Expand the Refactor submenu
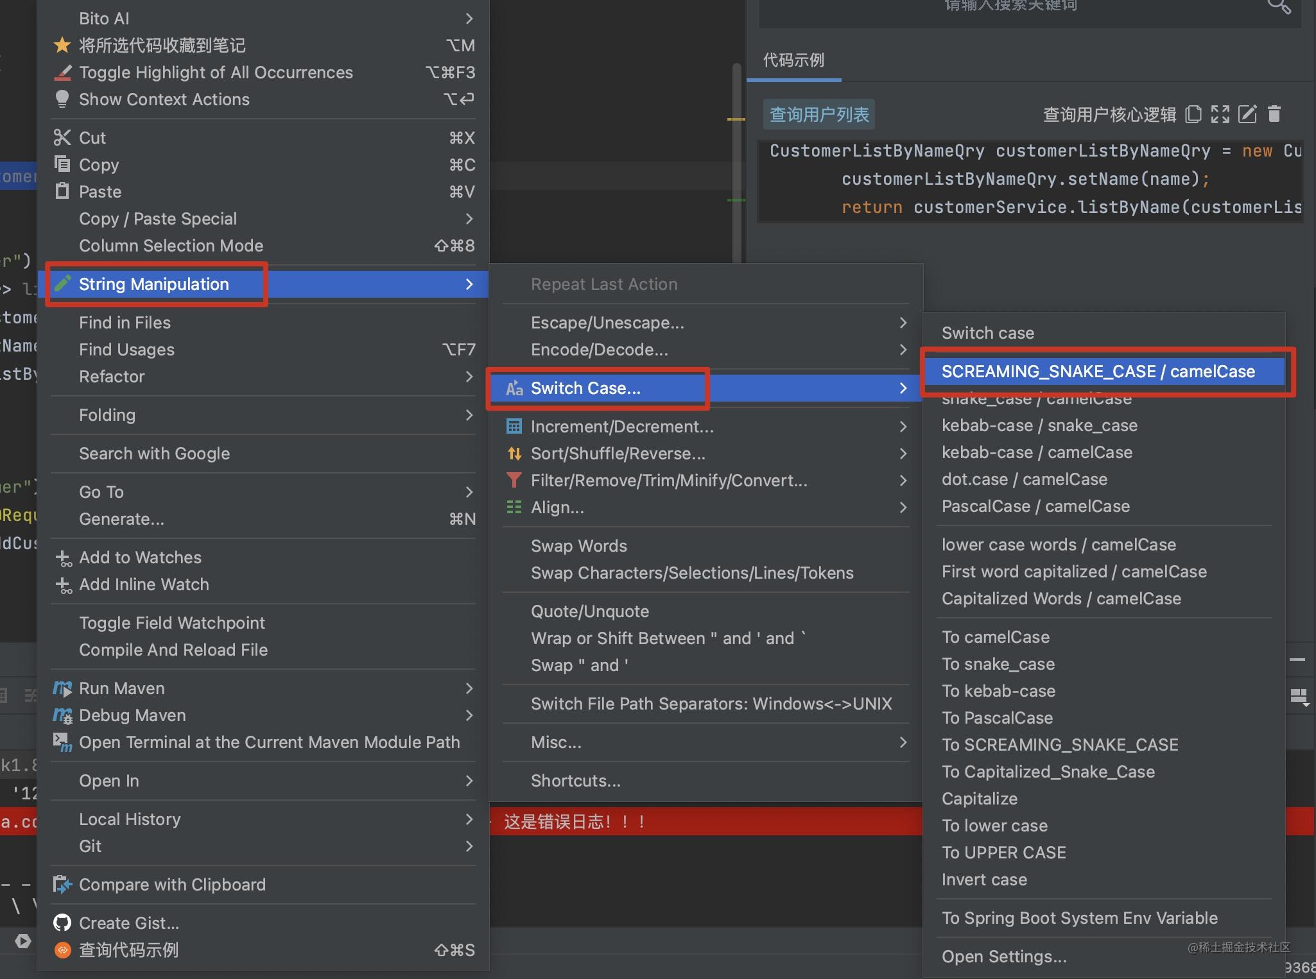The image size is (1316, 979). 469,377
